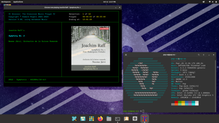Viewport: 219px width, 123px height.
Task: Close the terminal window
Action: click(214, 55)
